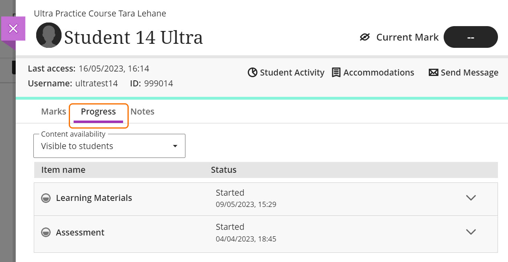Click the Student Activity pie-clock icon
Screen dimensions: 508x262
point(252,72)
